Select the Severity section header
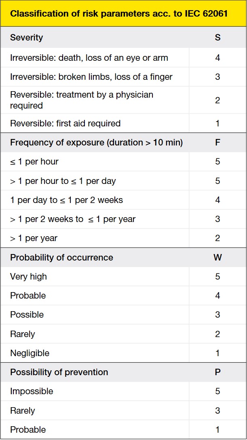This screenshot has height=440, width=247. pos(27,38)
